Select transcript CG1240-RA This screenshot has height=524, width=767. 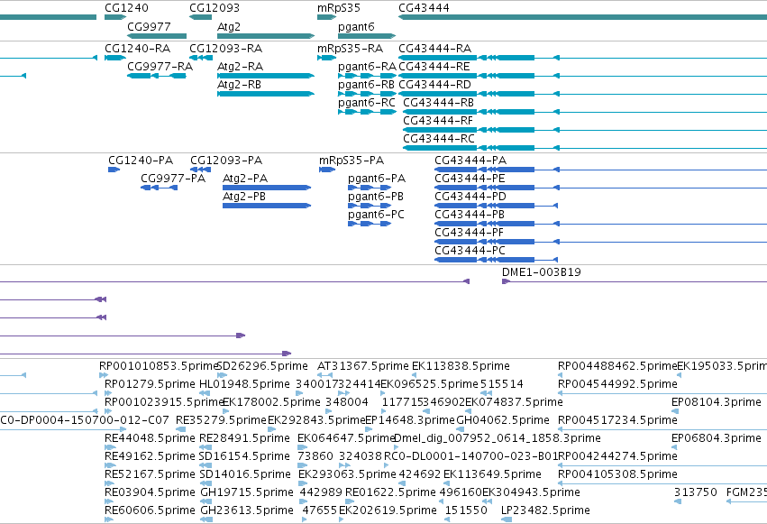pos(115,58)
